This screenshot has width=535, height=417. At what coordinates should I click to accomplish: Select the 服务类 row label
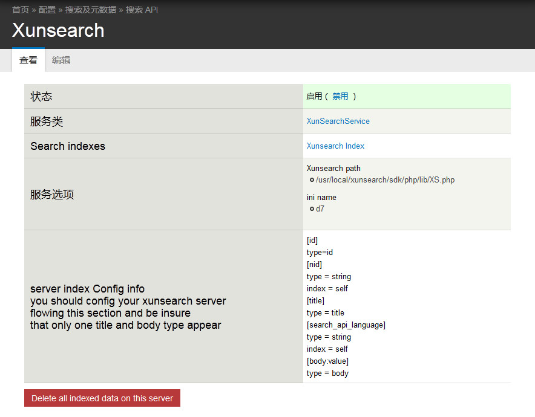tap(47, 121)
